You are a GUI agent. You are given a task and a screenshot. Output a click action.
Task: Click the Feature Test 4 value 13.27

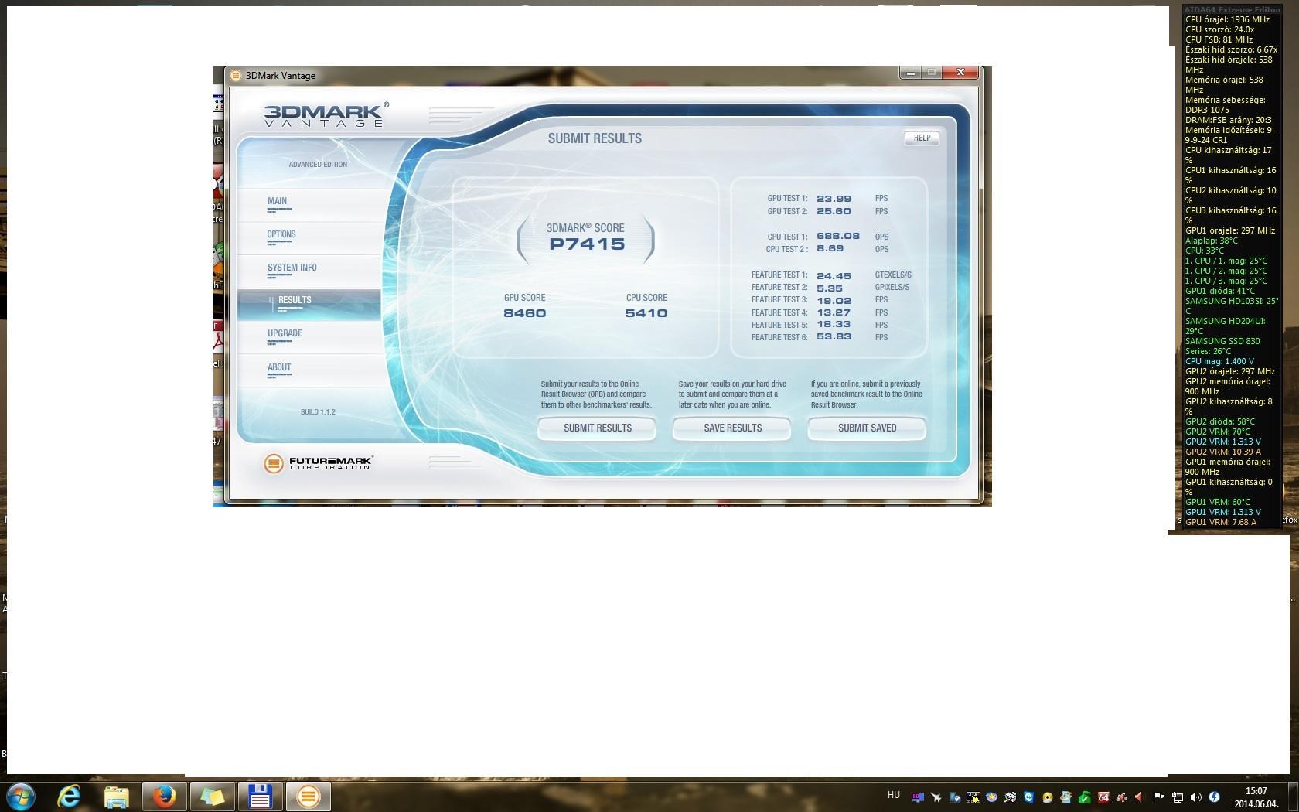pyautogui.click(x=834, y=312)
